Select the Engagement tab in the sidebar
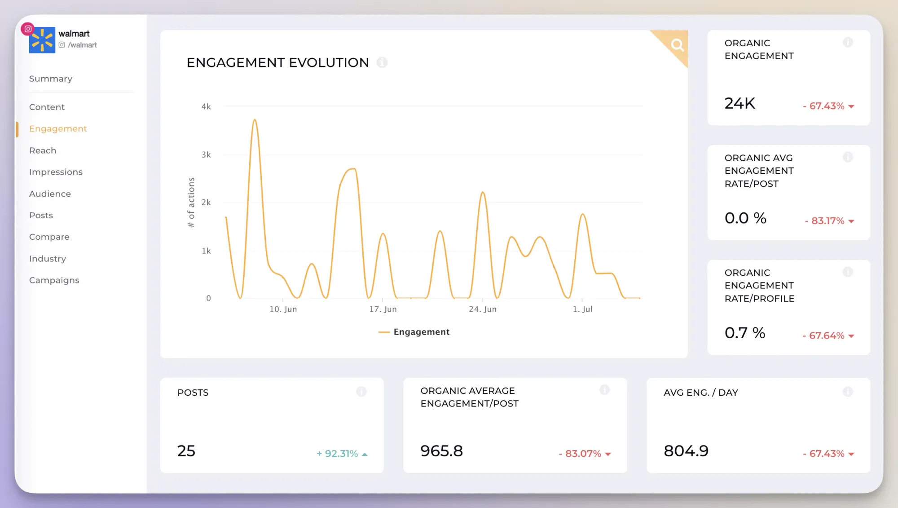 click(x=58, y=128)
